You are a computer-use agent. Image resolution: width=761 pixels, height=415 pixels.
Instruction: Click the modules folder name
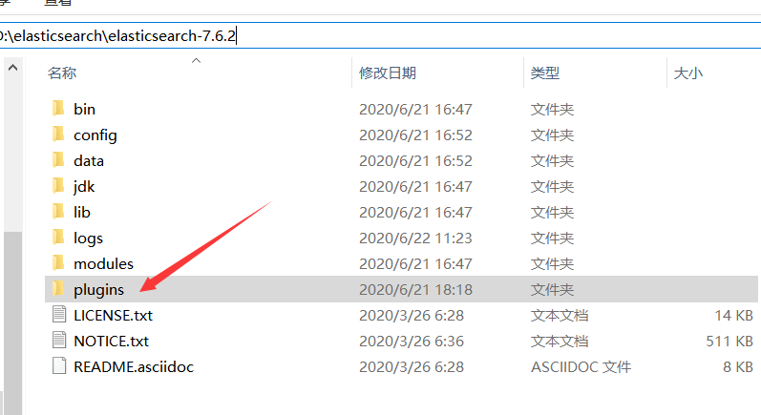click(x=103, y=263)
